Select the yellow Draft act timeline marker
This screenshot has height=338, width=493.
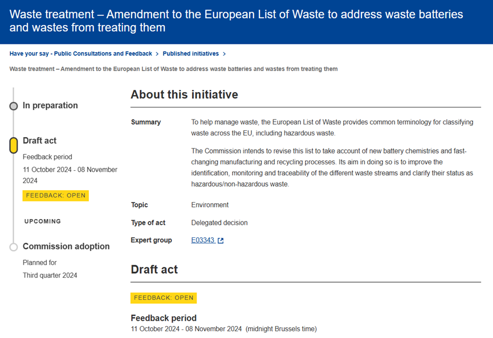pos(14,145)
